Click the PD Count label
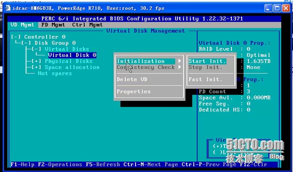Viewport: 293px width, 172px height. (212, 92)
